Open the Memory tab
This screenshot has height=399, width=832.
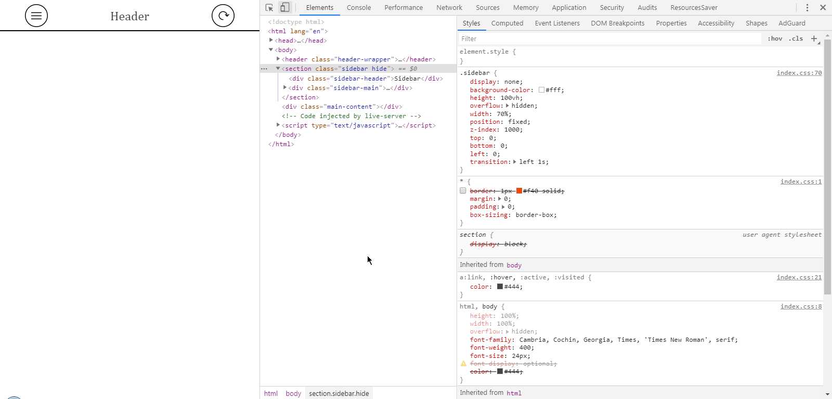(526, 8)
